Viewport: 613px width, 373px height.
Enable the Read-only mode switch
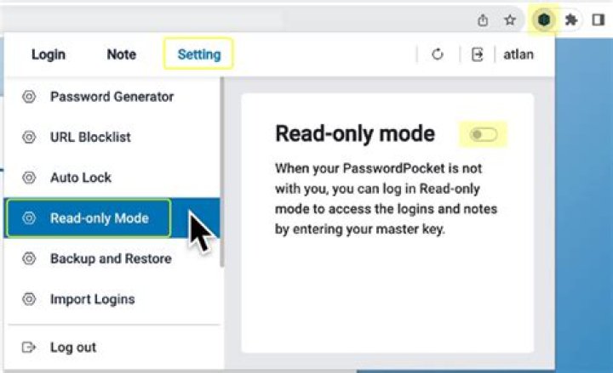click(x=484, y=134)
